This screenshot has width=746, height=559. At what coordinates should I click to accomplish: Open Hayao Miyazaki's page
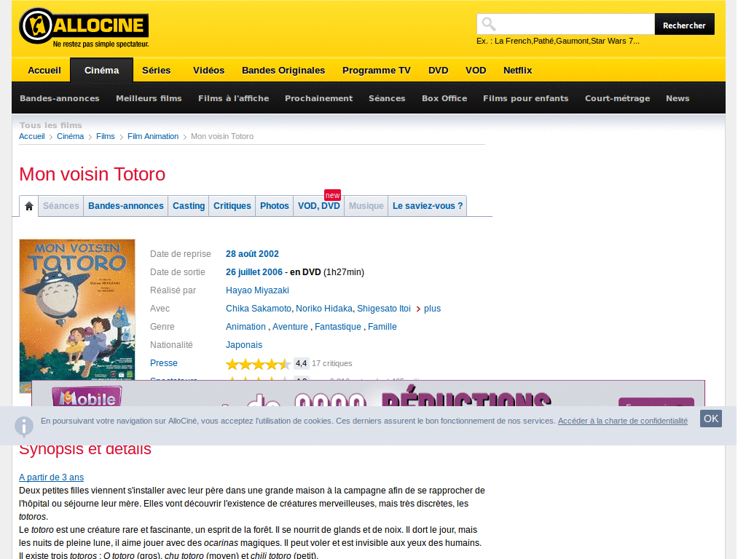click(257, 290)
